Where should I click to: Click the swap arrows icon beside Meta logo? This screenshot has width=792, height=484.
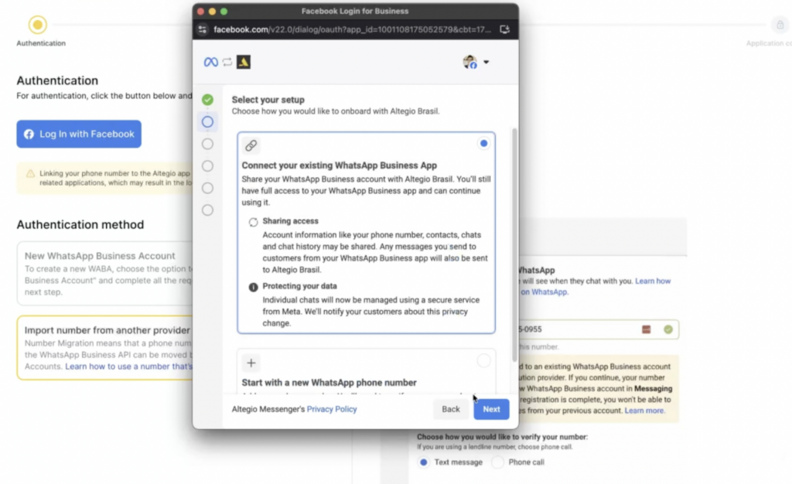tap(227, 62)
